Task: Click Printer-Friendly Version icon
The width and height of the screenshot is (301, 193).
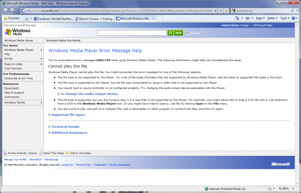Action: pyautogui.click(x=5, y=153)
